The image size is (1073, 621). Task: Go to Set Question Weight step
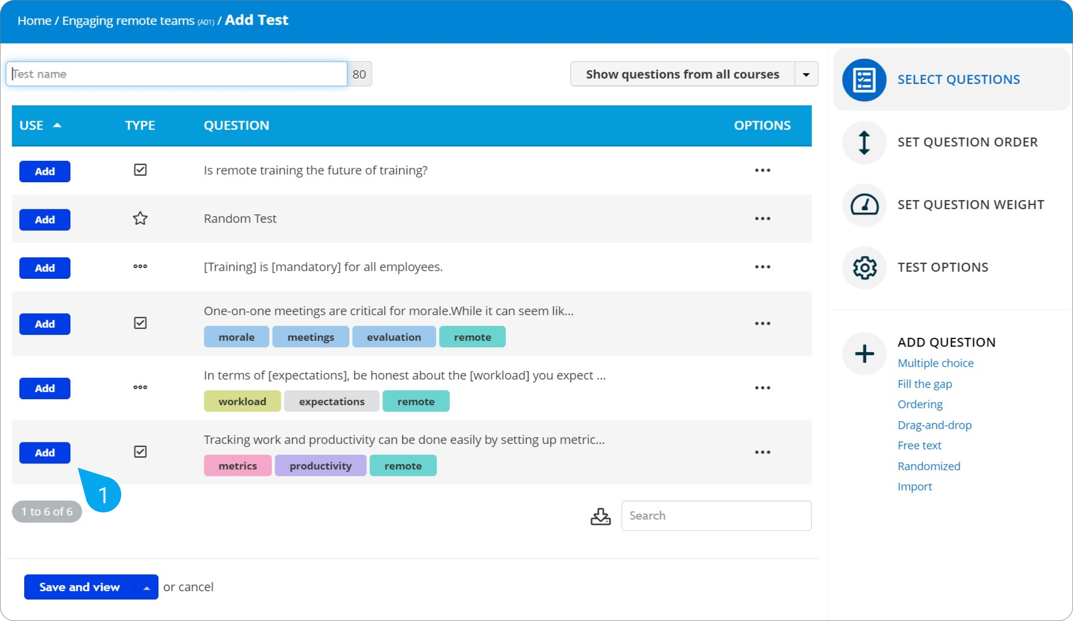tap(970, 205)
